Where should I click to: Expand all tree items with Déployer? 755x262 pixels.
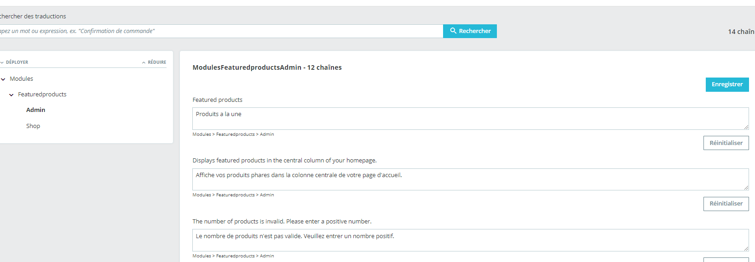14,62
